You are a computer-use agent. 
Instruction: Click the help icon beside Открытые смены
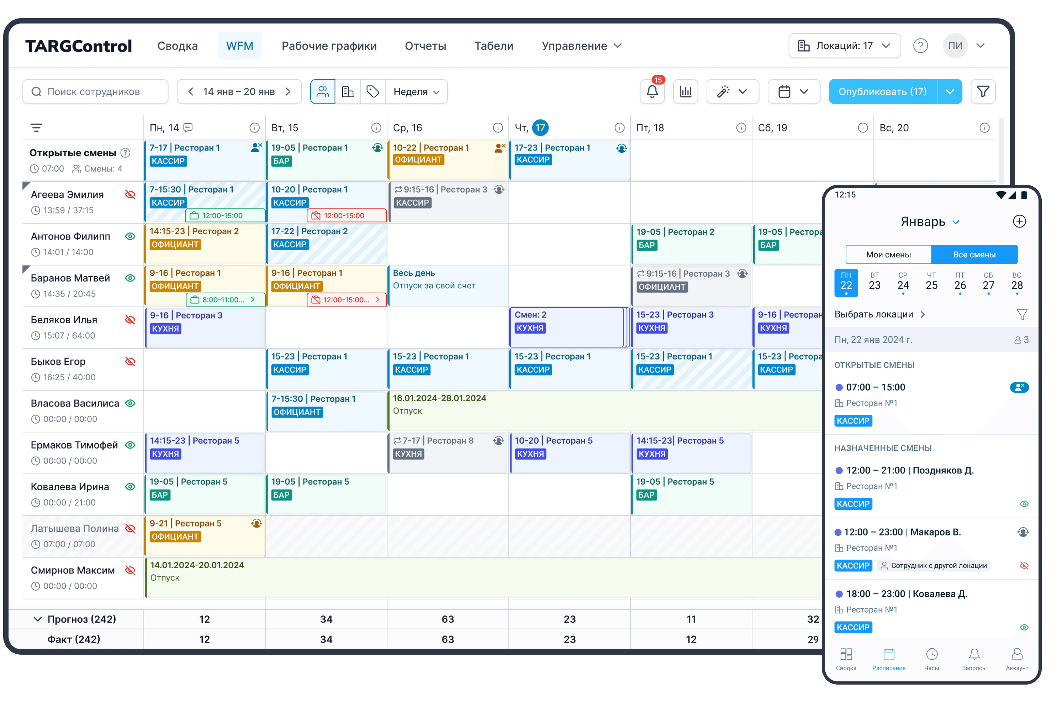(x=125, y=153)
